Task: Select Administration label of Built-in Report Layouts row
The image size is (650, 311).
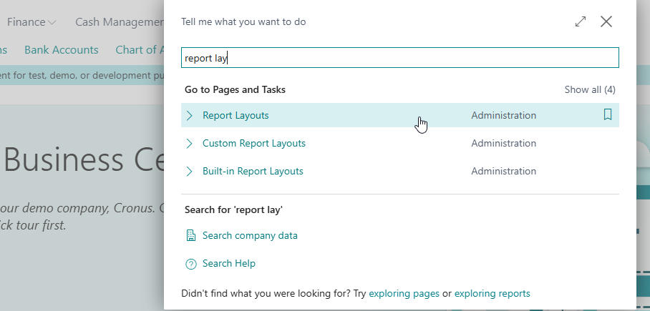Action: pos(504,171)
